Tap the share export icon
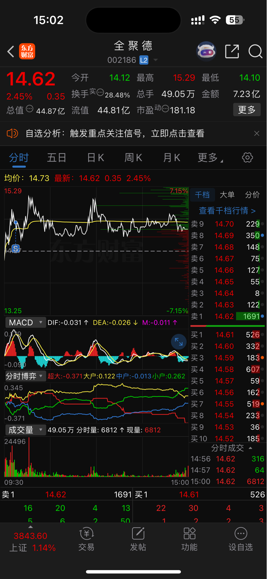Screen dimensions: 267x579 pyautogui.click(x=232, y=51)
